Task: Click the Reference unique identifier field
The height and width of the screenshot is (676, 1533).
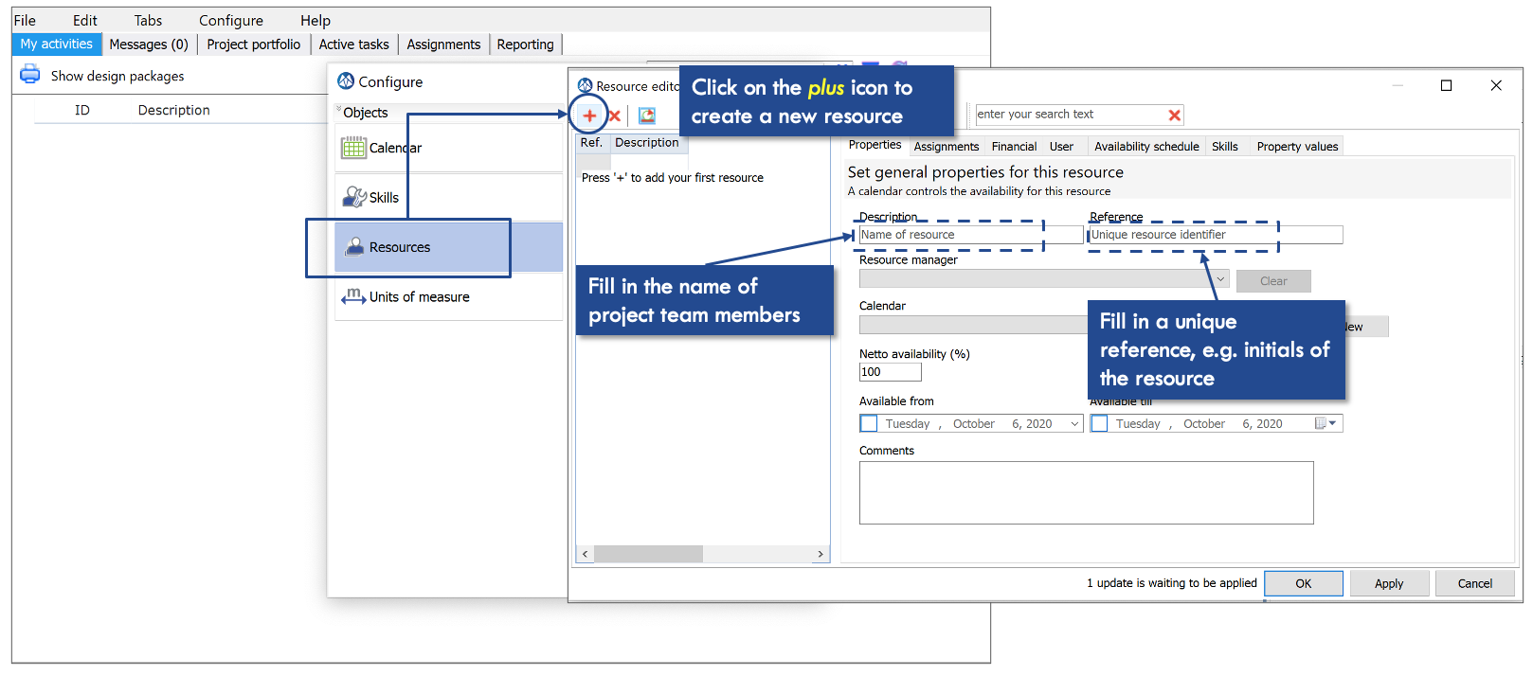Action: pos(1216,235)
